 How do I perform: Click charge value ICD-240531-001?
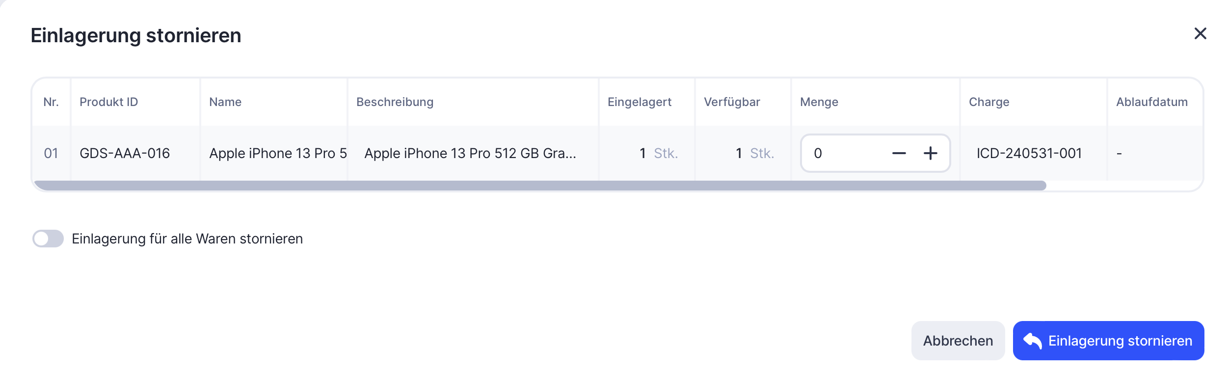(x=1029, y=154)
